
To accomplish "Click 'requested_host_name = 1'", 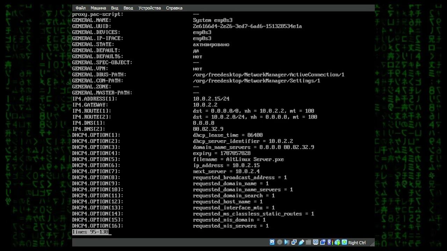I will (228, 201).
